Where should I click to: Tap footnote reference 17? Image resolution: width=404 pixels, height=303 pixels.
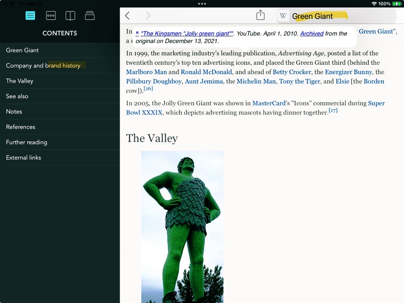pos(333,111)
